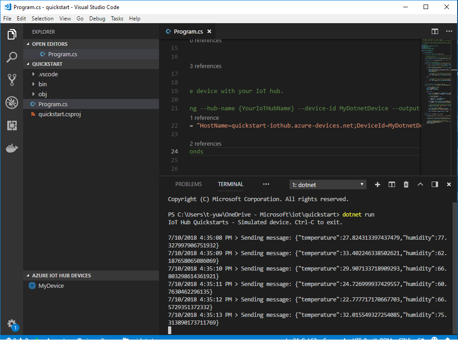Click the RSS-style icon of quickstart.csproj
Viewport: 458px width, 340px height.
[33, 114]
